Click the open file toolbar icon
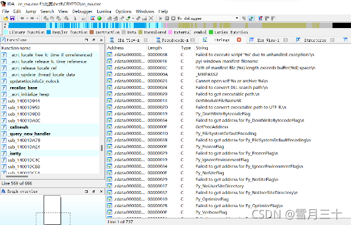 (6, 19)
